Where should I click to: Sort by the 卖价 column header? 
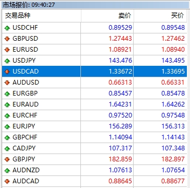pyautogui.click(x=108, y=16)
